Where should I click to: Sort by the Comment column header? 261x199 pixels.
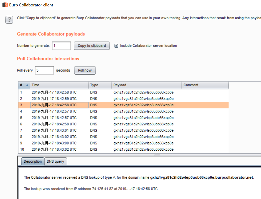point(205,85)
